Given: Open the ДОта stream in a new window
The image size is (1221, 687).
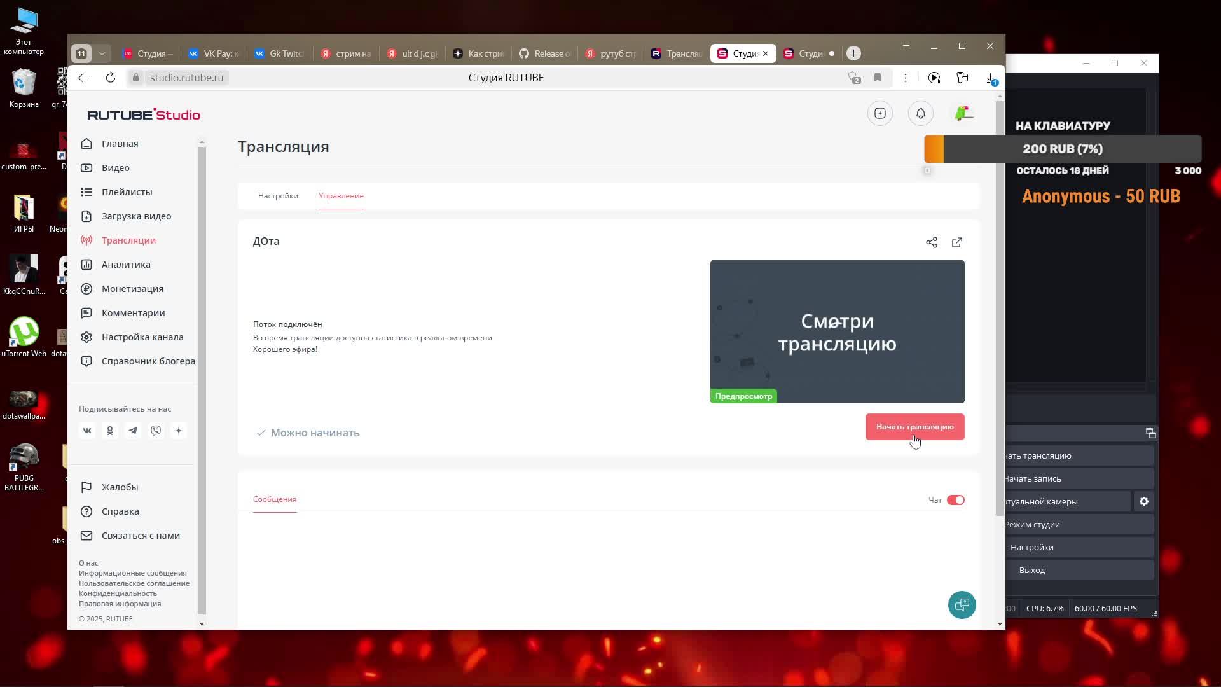Looking at the screenshot, I should pos(957,242).
